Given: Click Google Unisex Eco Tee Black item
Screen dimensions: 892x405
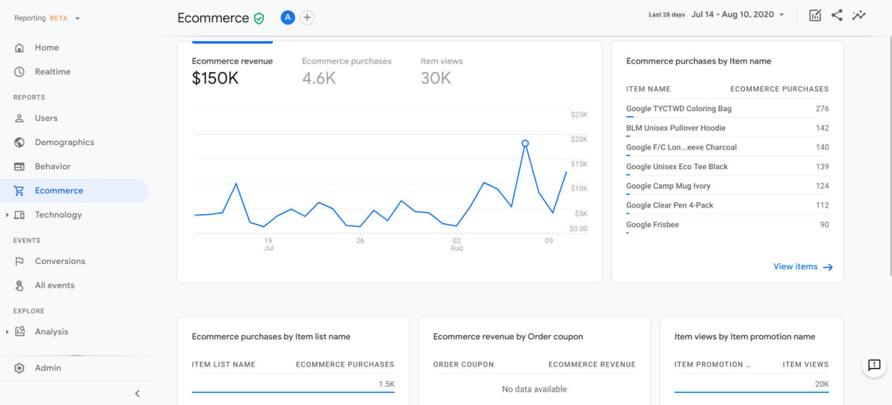Looking at the screenshot, I should click(677, 166).
